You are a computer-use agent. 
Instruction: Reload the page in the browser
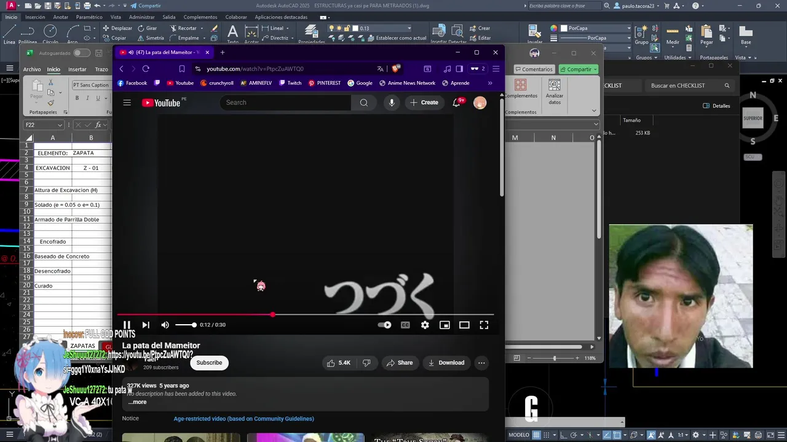pos(146,69)
